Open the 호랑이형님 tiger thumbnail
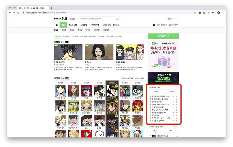Screen dimensions: 233x147 pos(125,121)
